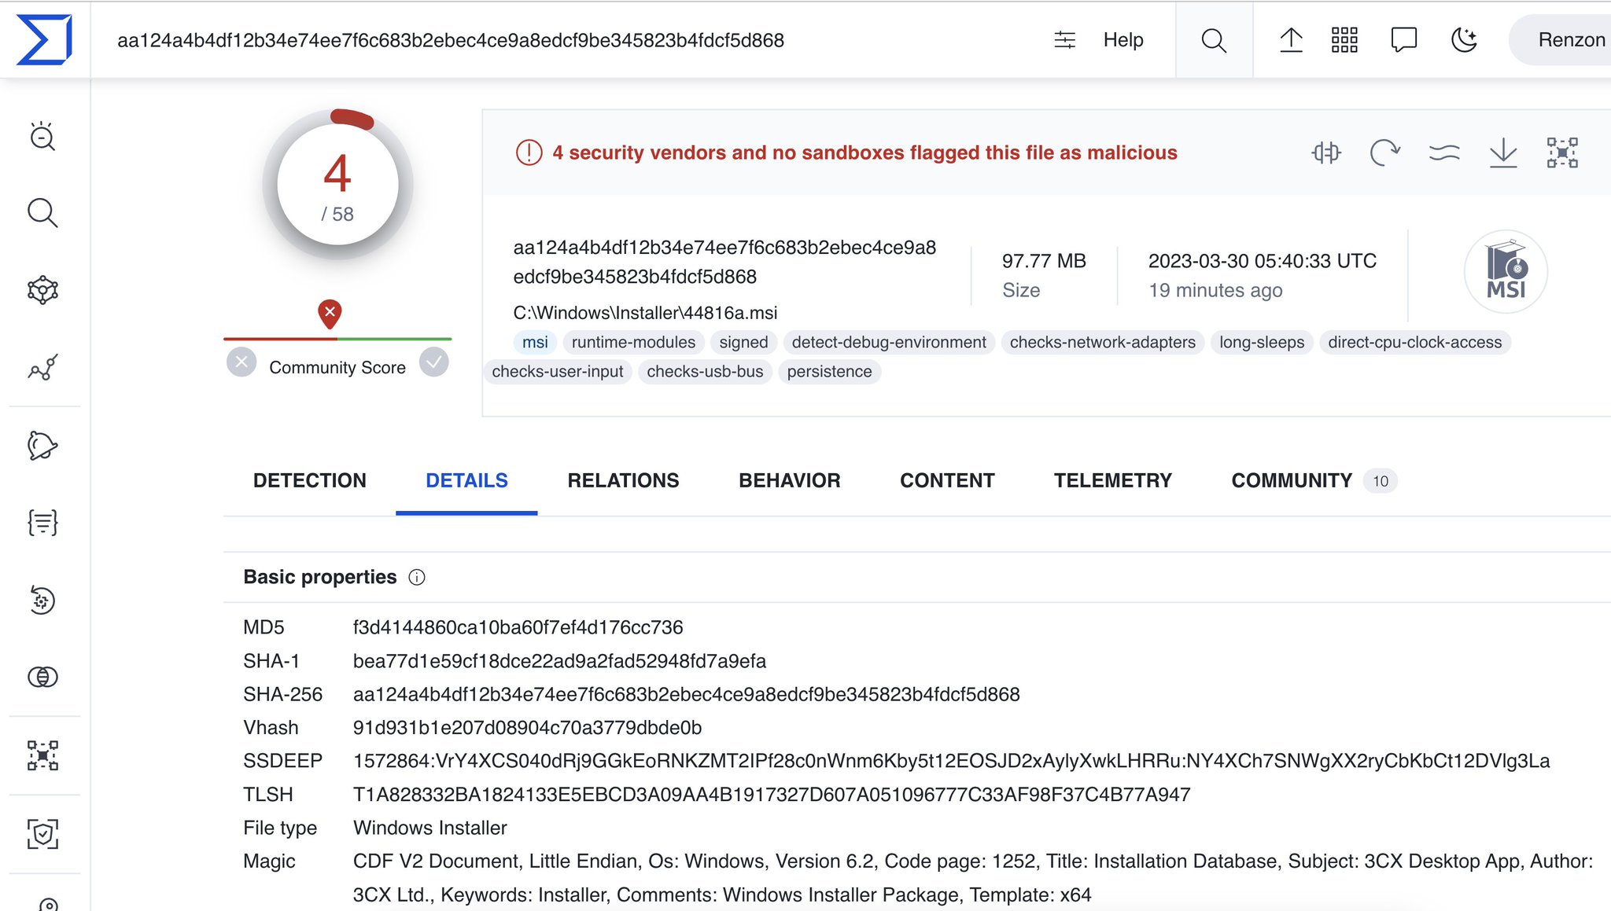The image size is (1611, 911).
Task: Click the MD5 value f3d4144860ca10ba60f7ef4d176cc736
Action: (x=518, y=627)
